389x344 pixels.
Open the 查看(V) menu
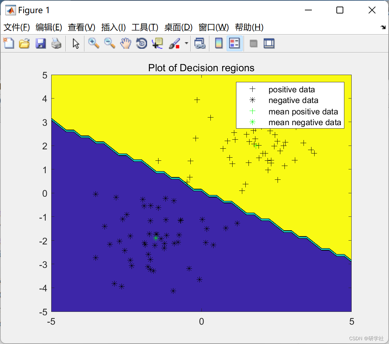82,27
